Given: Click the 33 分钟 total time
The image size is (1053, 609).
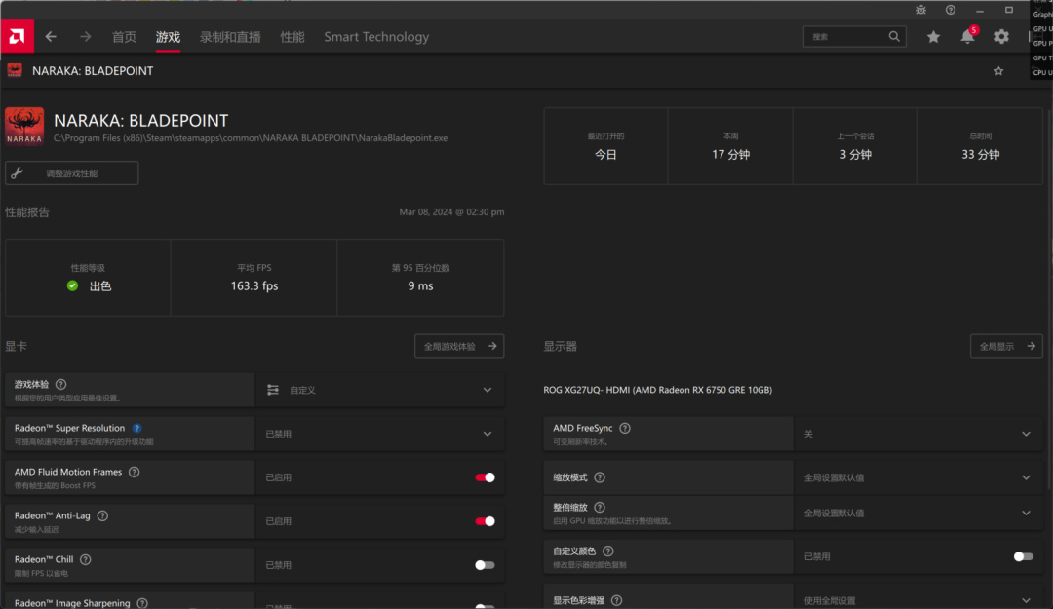Looking at the screenshot, I should (x=981, y=154).
